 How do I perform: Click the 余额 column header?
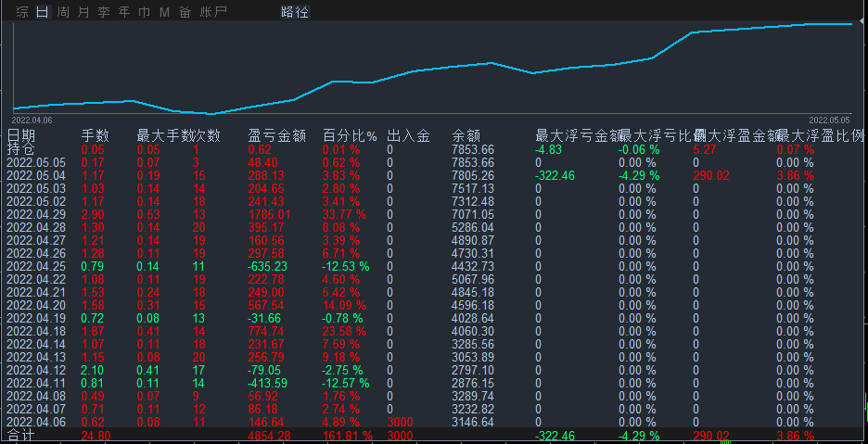pos(466,135)
